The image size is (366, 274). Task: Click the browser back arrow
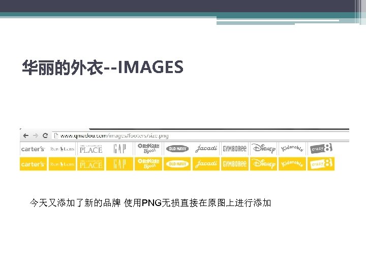(26, 135)
